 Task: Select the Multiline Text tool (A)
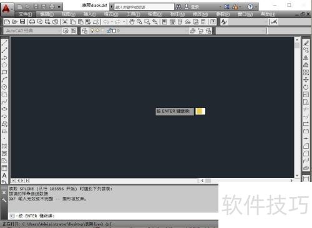coord(4,176)
